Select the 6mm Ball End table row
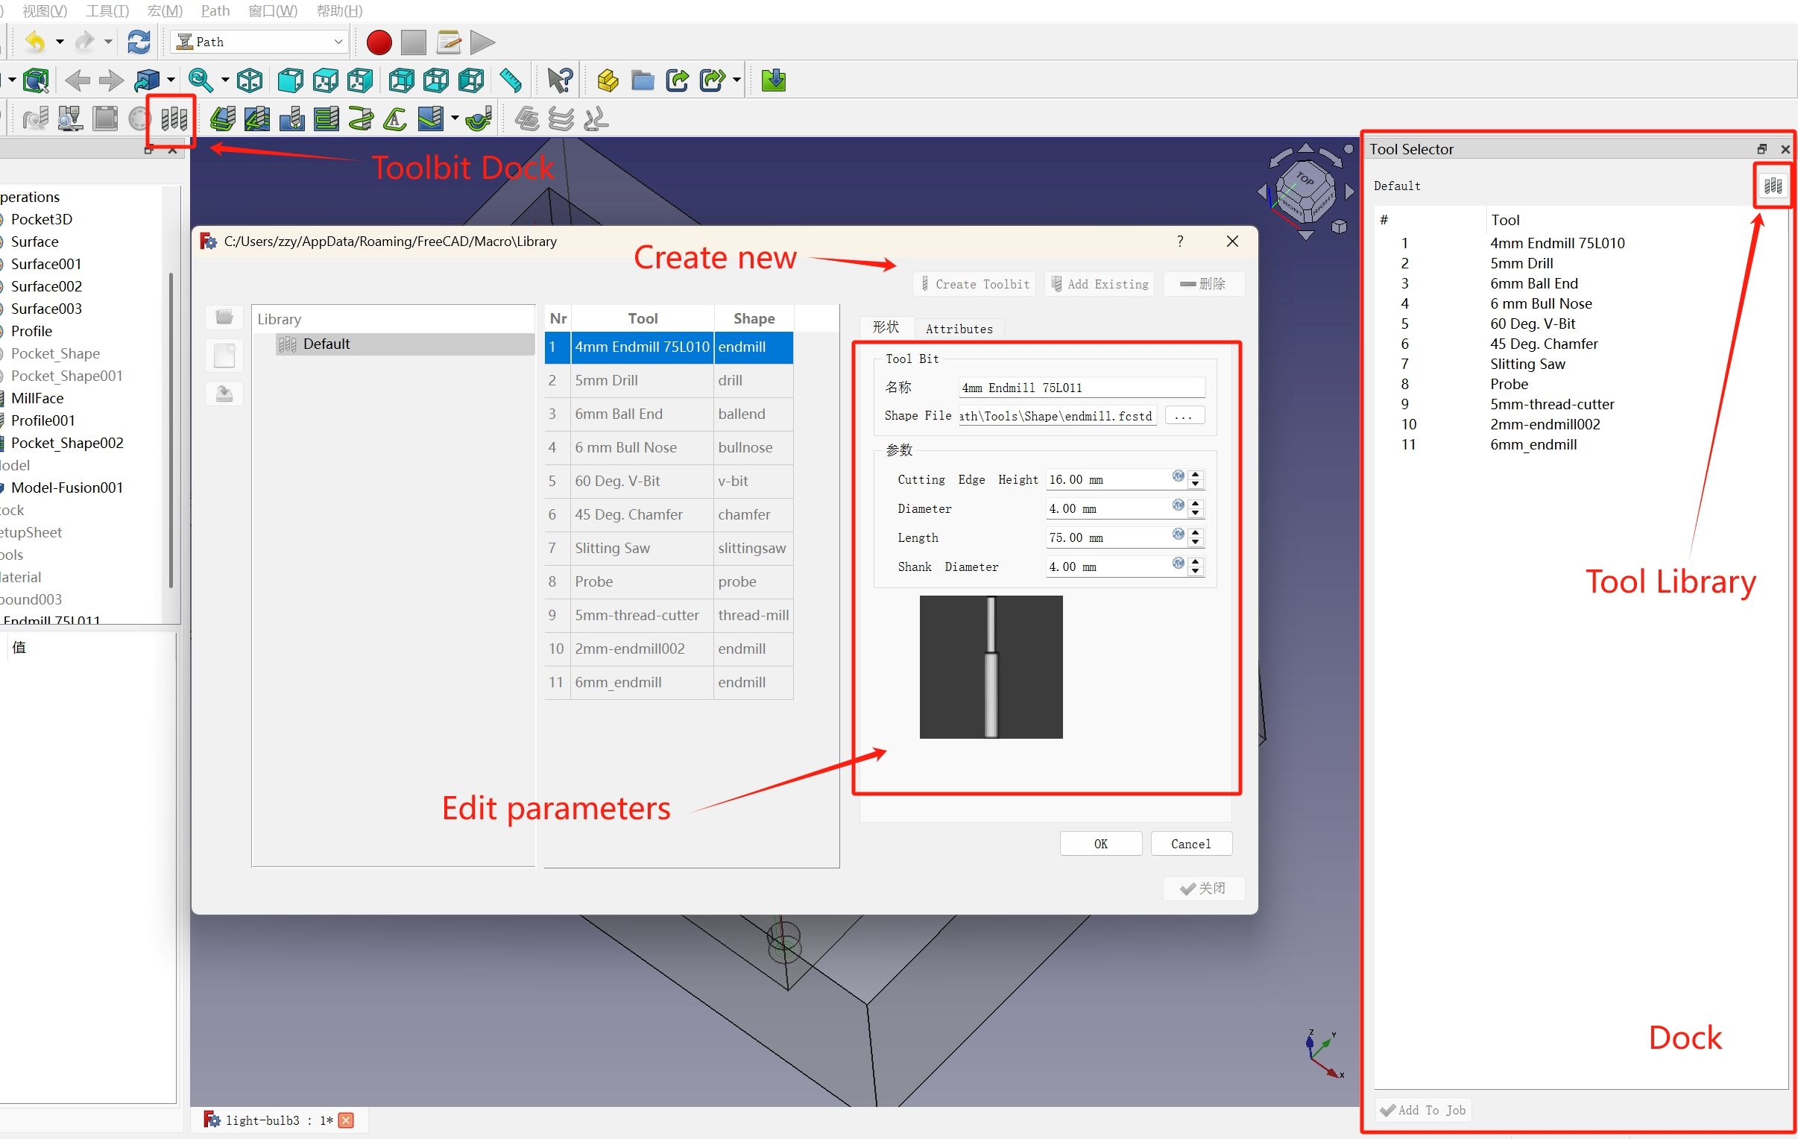Image resolution: width=1798 pixels, height=1139 pixels. [669, 414]
